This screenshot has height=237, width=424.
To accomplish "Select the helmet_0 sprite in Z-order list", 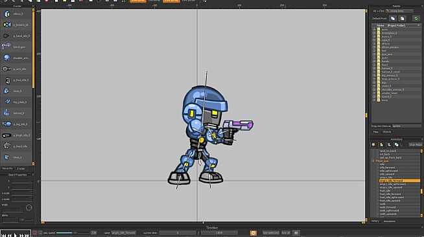I will pyautogui.click(x=16, y=113).
